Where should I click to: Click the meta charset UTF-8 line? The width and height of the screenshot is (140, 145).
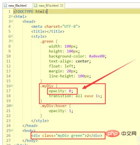point(55,26)
